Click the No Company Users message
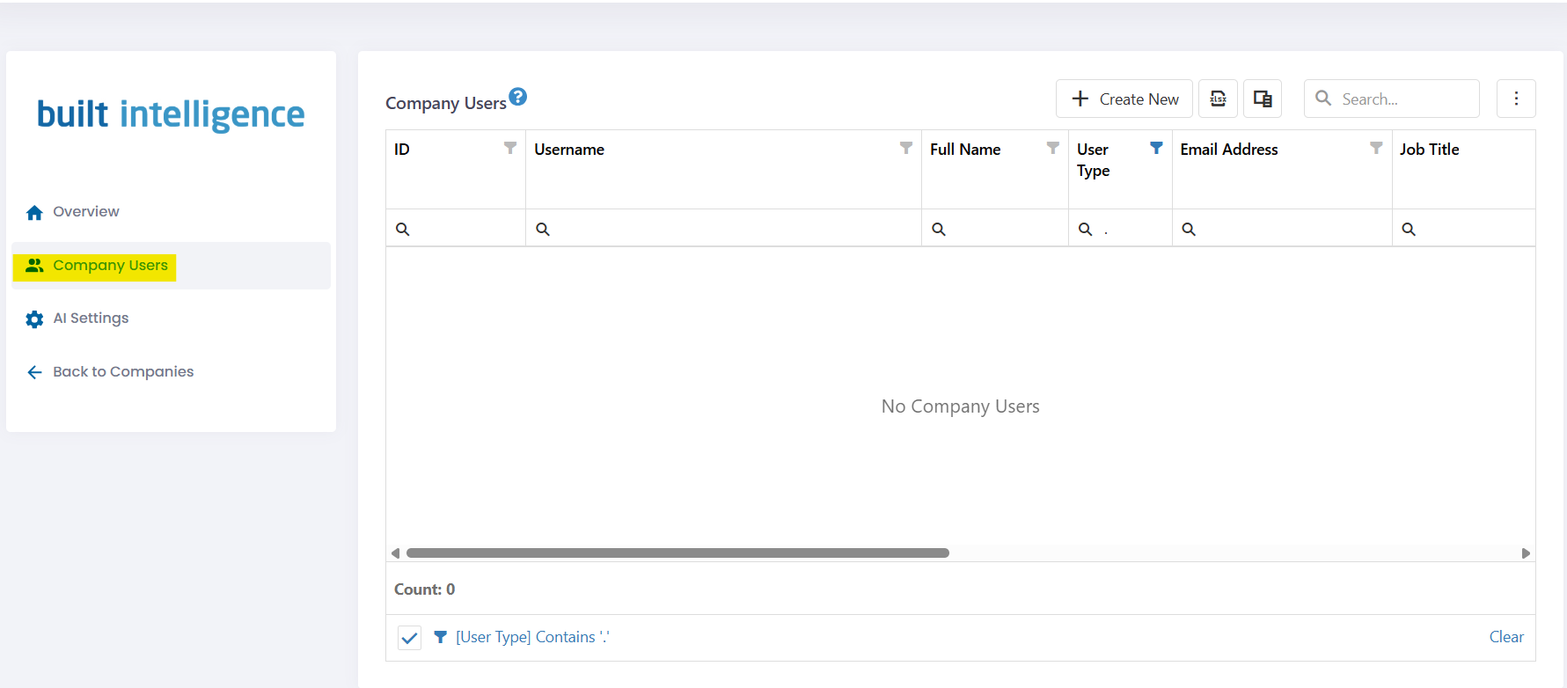Viewport: 1567px width, 688px height. point(961,406)
